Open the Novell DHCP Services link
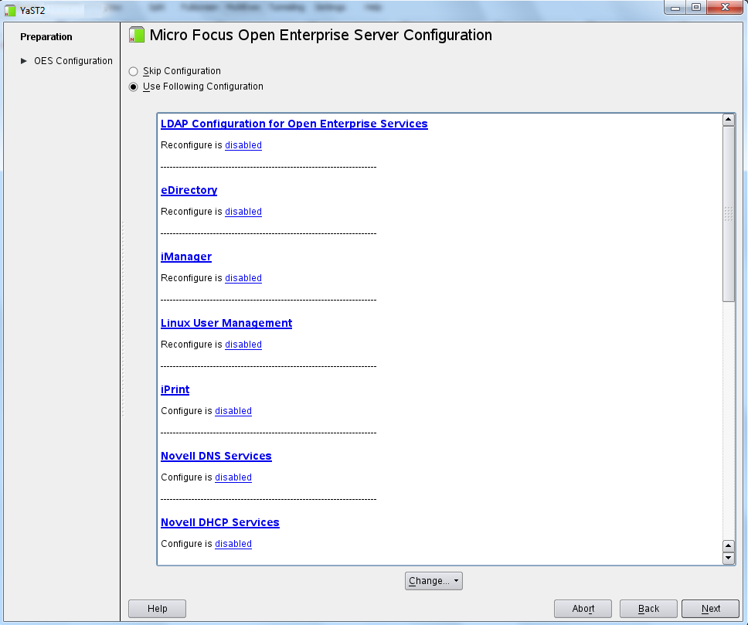Screen dimensions: 748x625 tap(220, 522)
